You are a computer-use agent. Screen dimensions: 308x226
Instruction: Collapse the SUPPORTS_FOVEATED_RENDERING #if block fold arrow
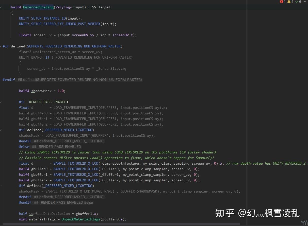(x=1, y=46)
